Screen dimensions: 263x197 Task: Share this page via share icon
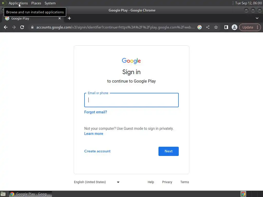tap(208, 27)
